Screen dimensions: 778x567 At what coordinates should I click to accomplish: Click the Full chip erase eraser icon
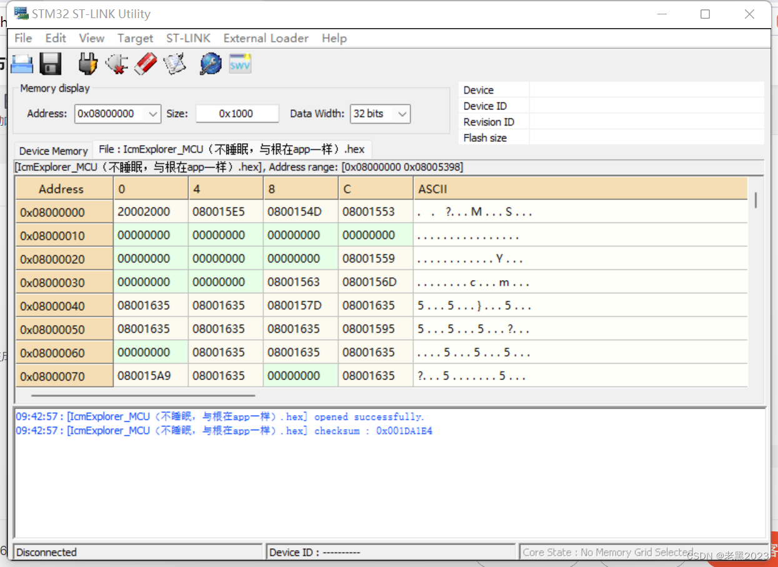click(x=146, y=64)
